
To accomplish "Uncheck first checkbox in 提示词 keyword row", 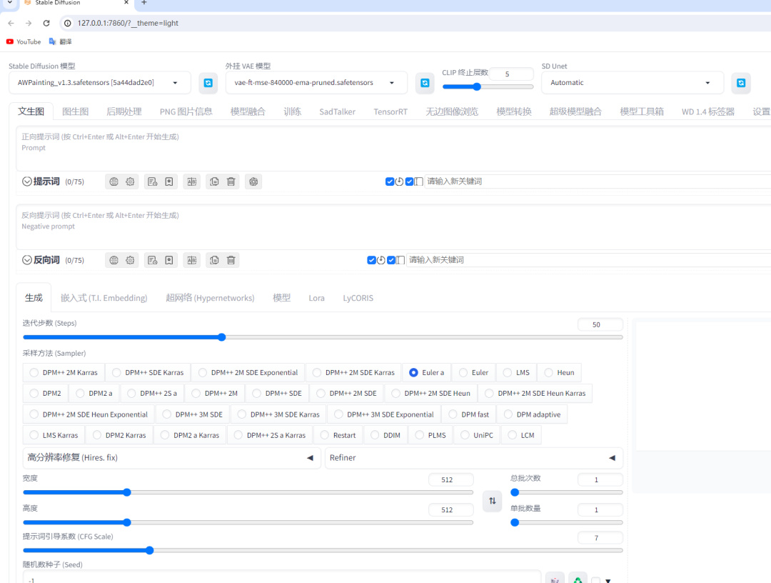I will (x=390, y=181).
